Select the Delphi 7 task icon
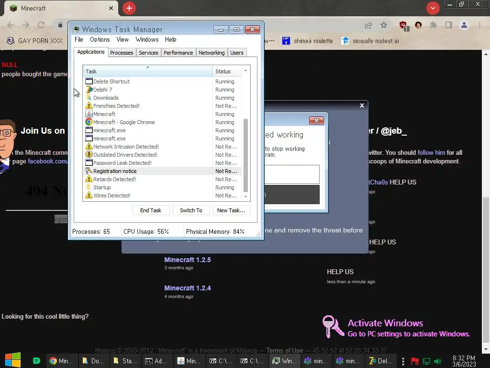This screenshot has width=490, height=368. point(89,90)
